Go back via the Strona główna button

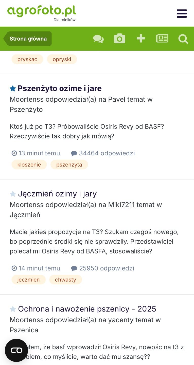[28, 39]
